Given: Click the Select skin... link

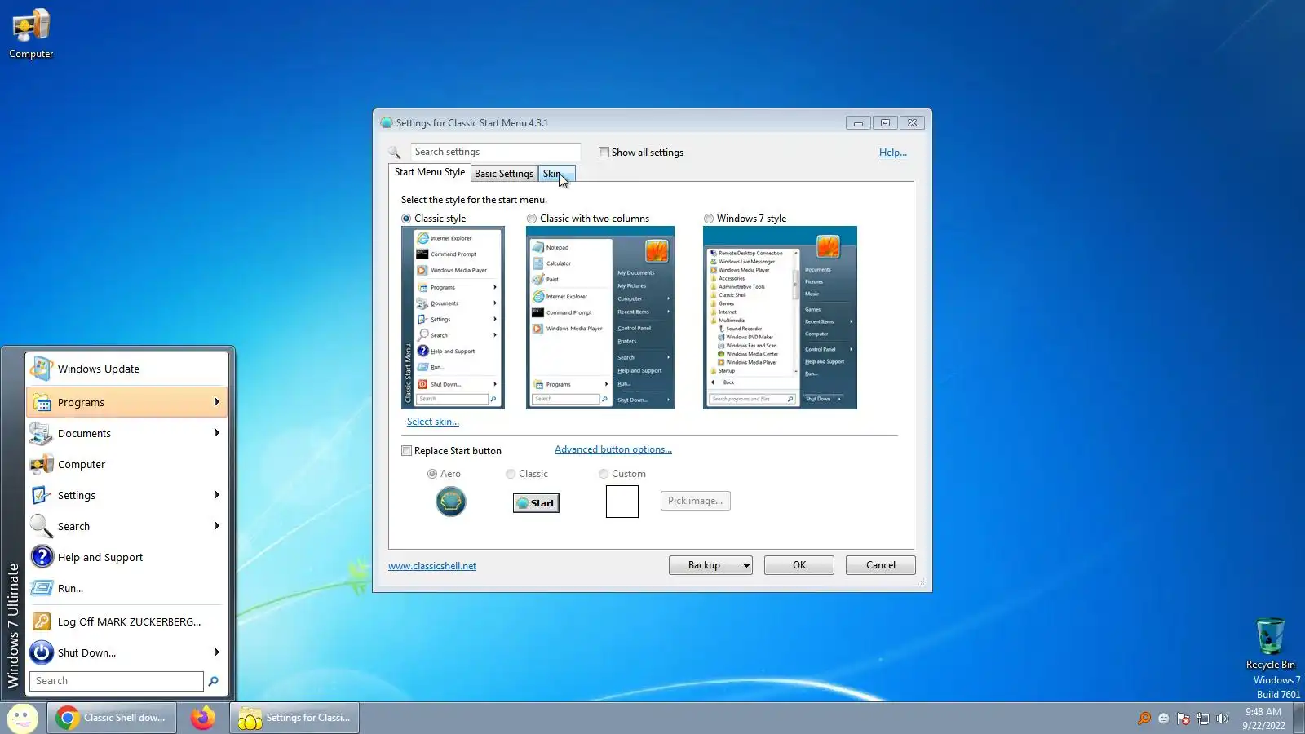Looking at the screenshot, I should [x=433, y=422].
